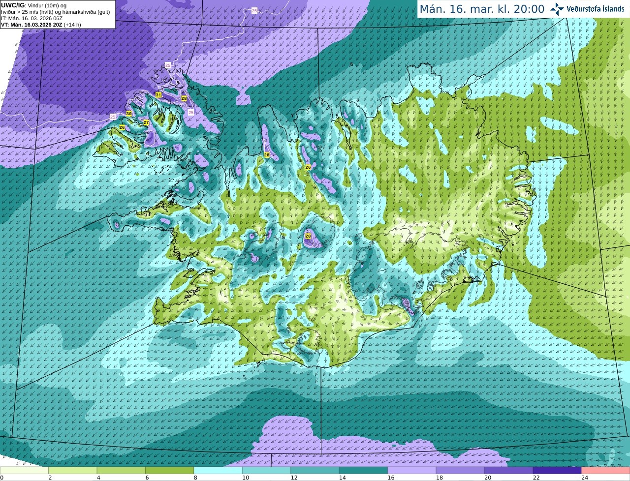Click the 'VT: Mán. 16.03.2026 20Z (+14 h)' line
The image size is (630, 481).
coord(41,24)
